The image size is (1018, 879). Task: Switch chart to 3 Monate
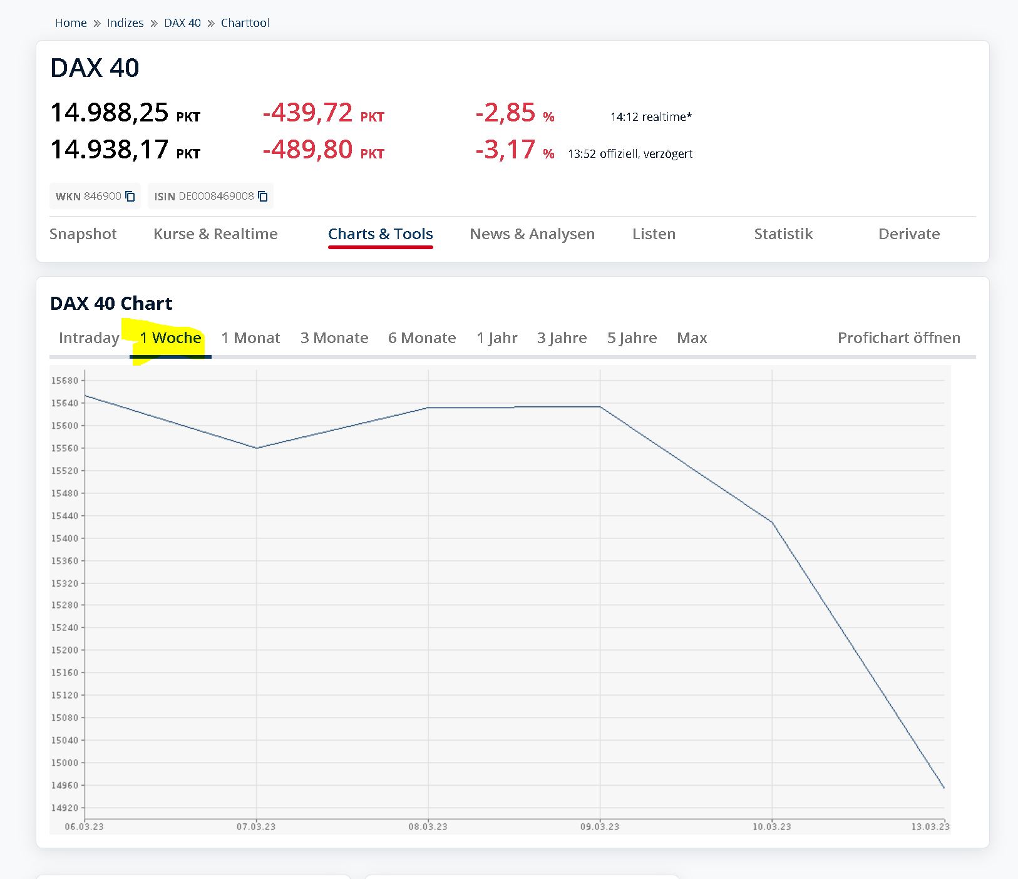[x=334, y=338]
